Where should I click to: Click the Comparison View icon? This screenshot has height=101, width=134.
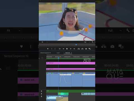click(90, 49)
